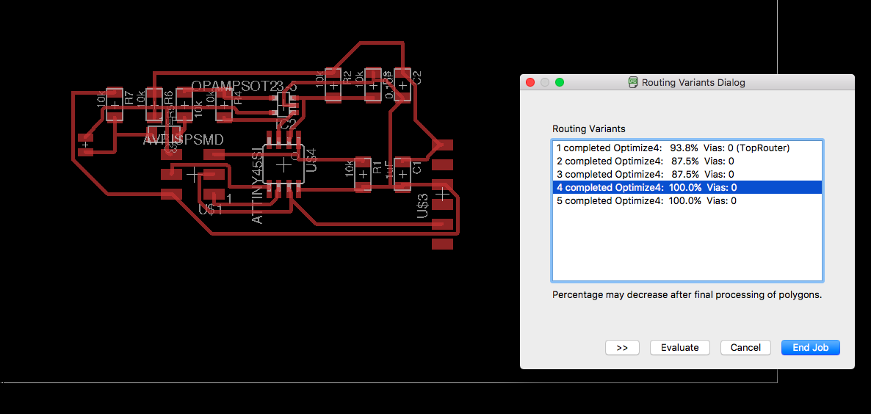871x414 pixels.
Task: Click the Evaluate button
Action: click(x=679, y=347)
